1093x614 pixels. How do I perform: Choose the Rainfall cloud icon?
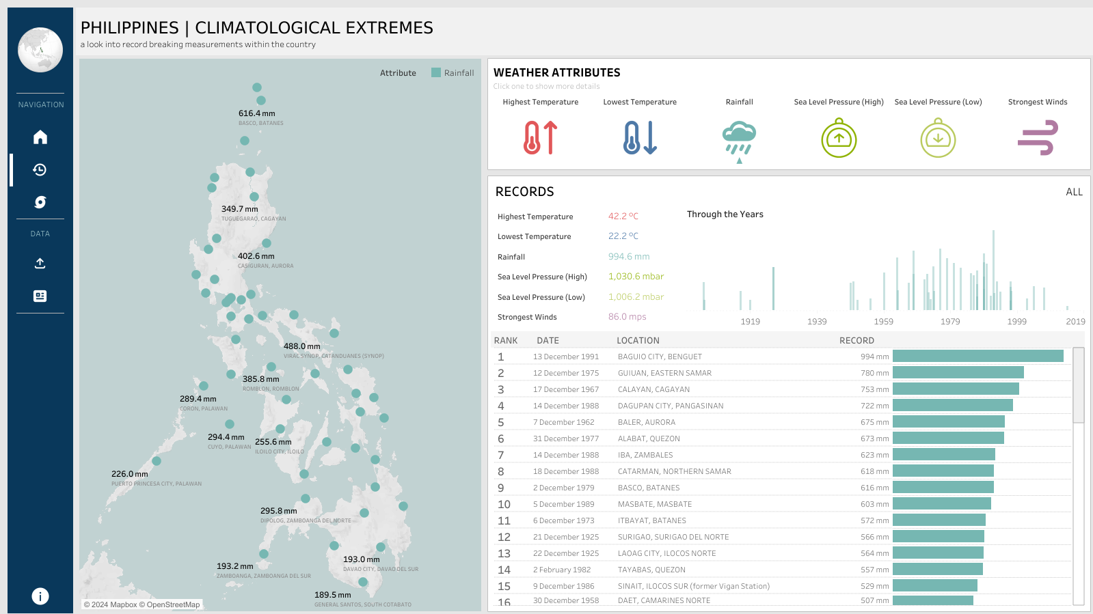[739, 139]
